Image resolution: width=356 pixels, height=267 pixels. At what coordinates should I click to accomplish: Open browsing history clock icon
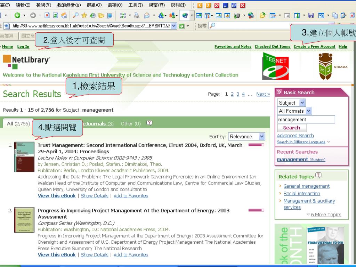[92, 15]
